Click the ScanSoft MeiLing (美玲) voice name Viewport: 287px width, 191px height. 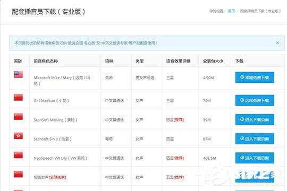pos(55,120)
